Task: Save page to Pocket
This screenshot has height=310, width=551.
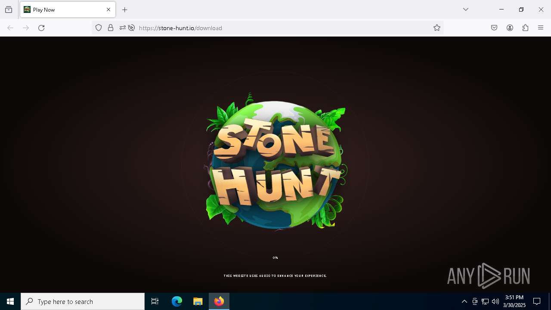Action: click(x=494, y=28)
